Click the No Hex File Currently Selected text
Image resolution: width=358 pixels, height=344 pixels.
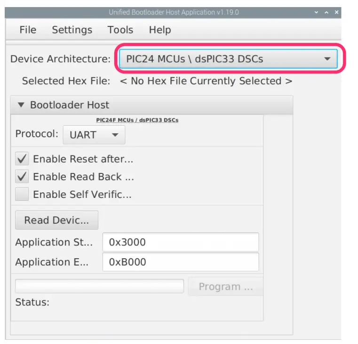click(x=206, y=81)
